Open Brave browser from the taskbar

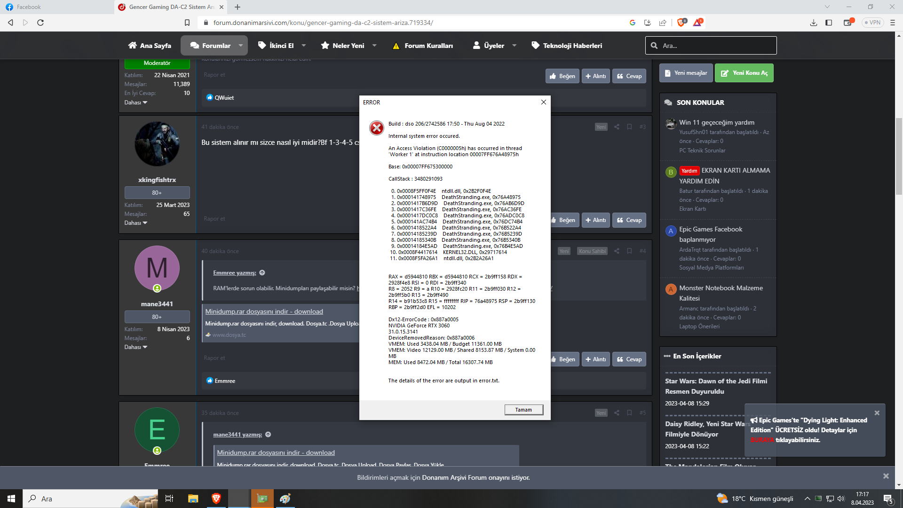pos(216,499)
